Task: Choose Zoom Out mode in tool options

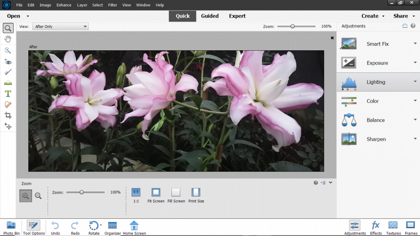Action: pos(38,196)
